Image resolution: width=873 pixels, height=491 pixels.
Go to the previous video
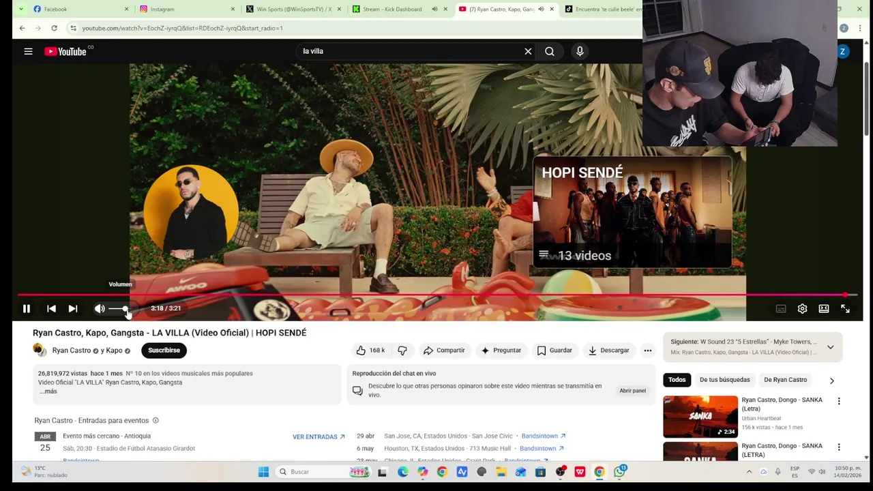pos(51,309)
